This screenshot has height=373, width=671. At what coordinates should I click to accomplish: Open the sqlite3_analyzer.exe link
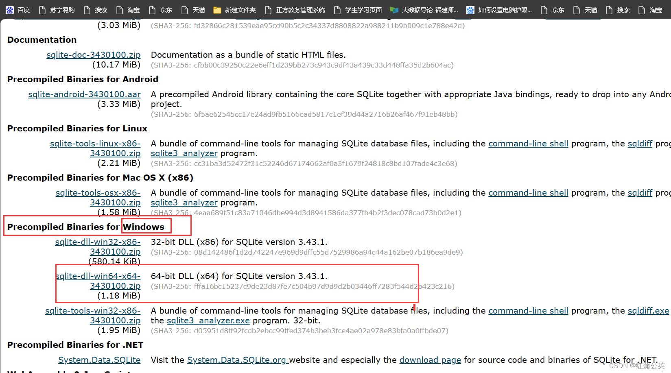208,321
